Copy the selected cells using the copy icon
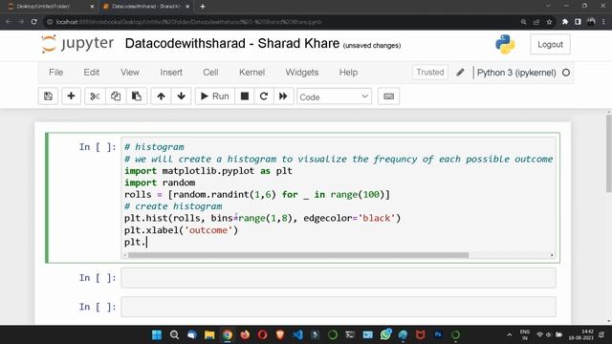Viewport: 612px width, 344px height. pyautogui.click(x=116, y=97)
